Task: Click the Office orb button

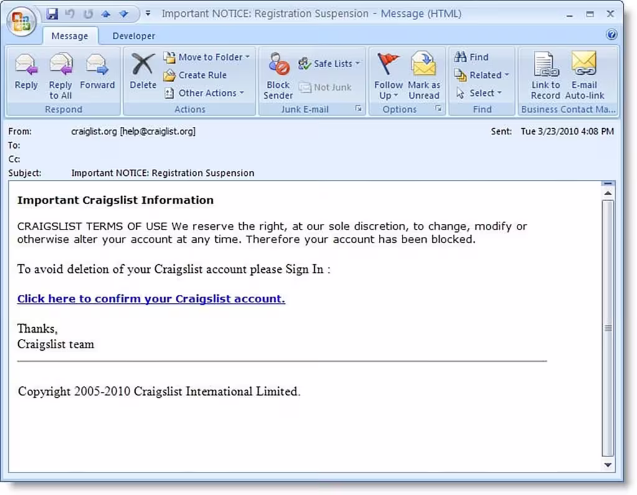Action: tap(21, 21)
